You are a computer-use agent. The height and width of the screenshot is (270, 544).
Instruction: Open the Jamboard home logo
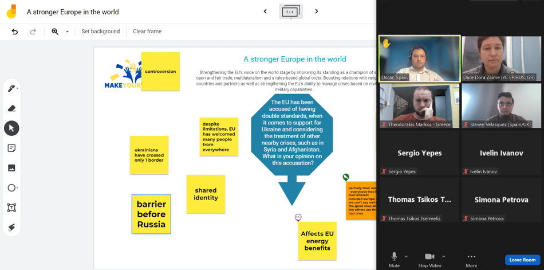point(11,11)
